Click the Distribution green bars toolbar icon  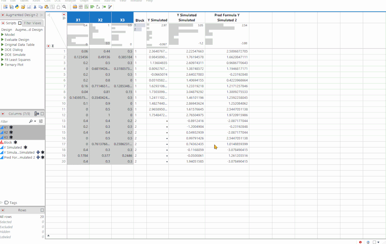(92, 7)
